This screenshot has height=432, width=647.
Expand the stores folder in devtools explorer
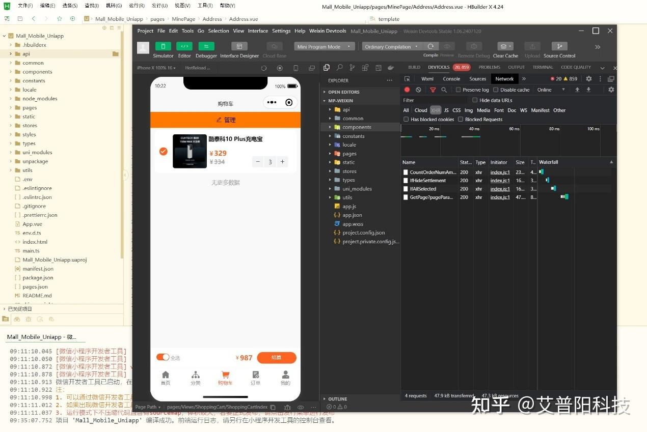[349, 171]
